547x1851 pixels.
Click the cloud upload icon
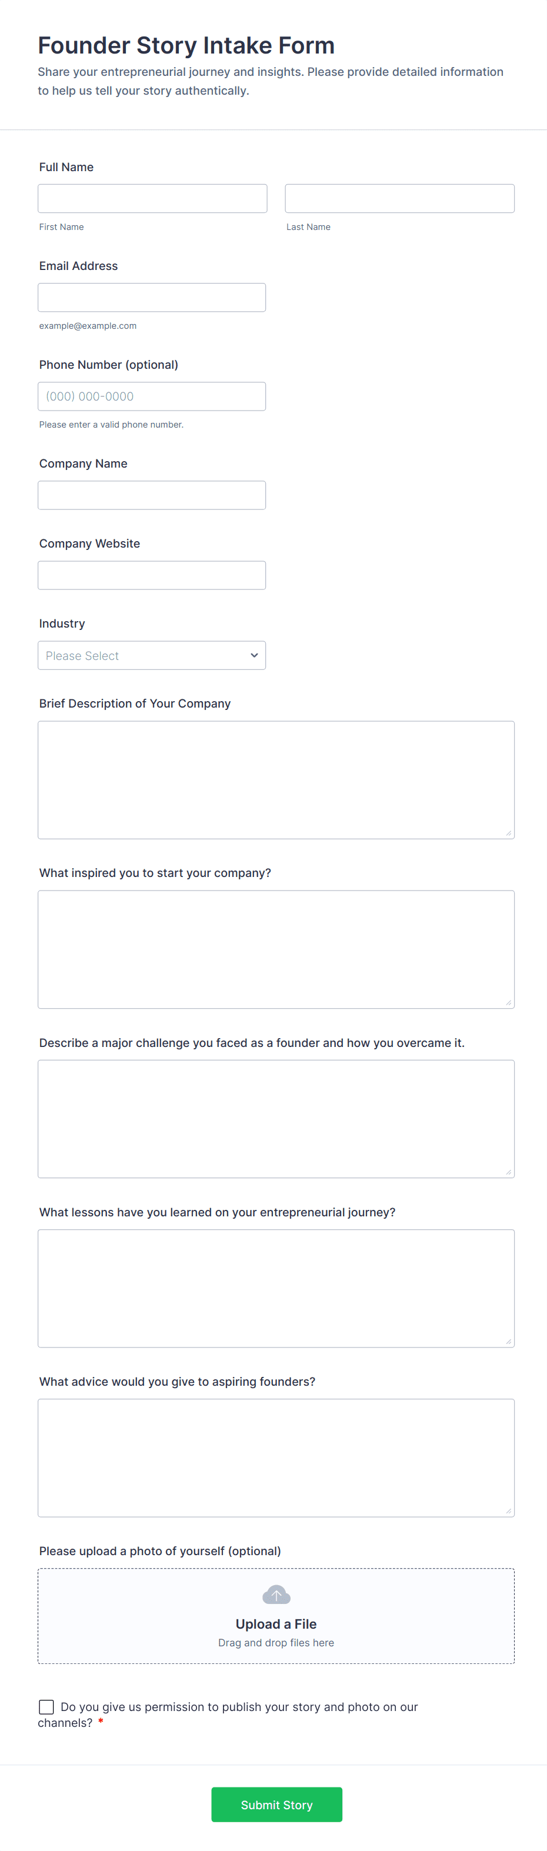276,1595
